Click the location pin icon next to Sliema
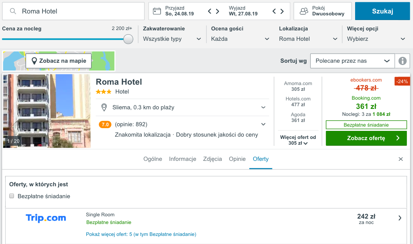 point(104,107)
